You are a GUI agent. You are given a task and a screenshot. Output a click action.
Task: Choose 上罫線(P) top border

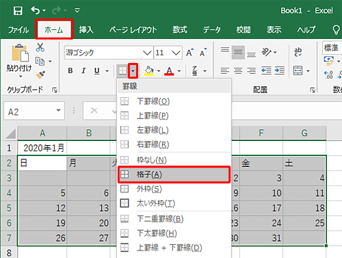tap(174, 116)
